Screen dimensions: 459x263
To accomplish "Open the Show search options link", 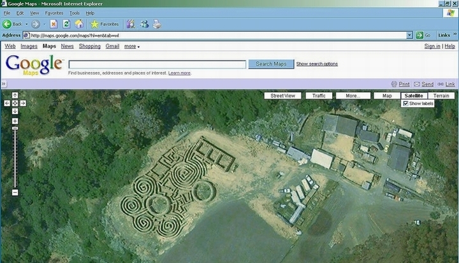I will point(317,64).
